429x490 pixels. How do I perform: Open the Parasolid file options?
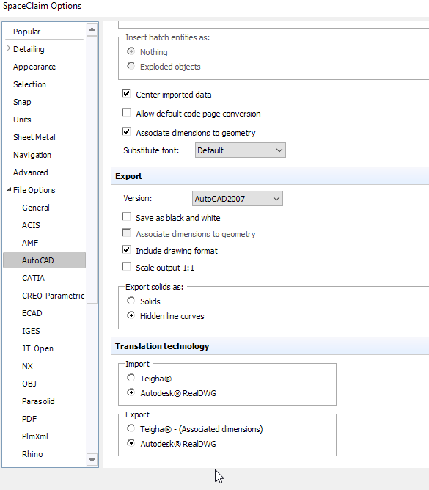click(x=38, y=401)
